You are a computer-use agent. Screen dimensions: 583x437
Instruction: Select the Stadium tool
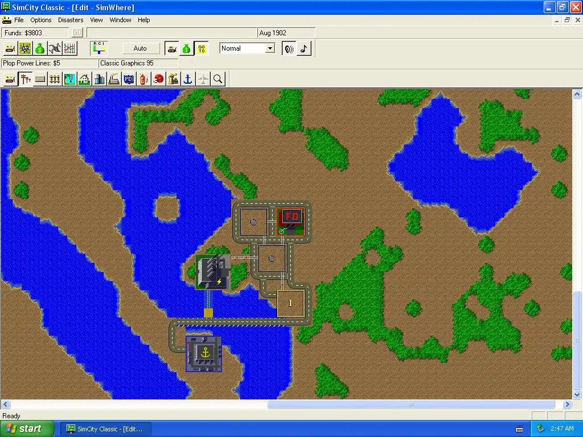[x=159, y=79]
